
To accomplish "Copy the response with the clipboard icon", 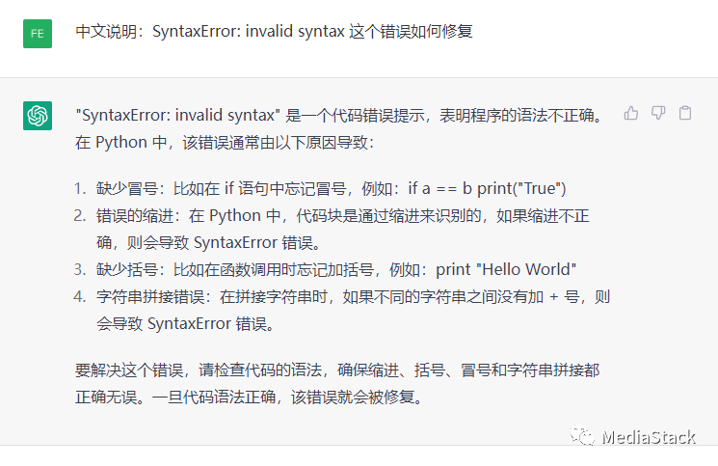I will [x=685, y=113].
